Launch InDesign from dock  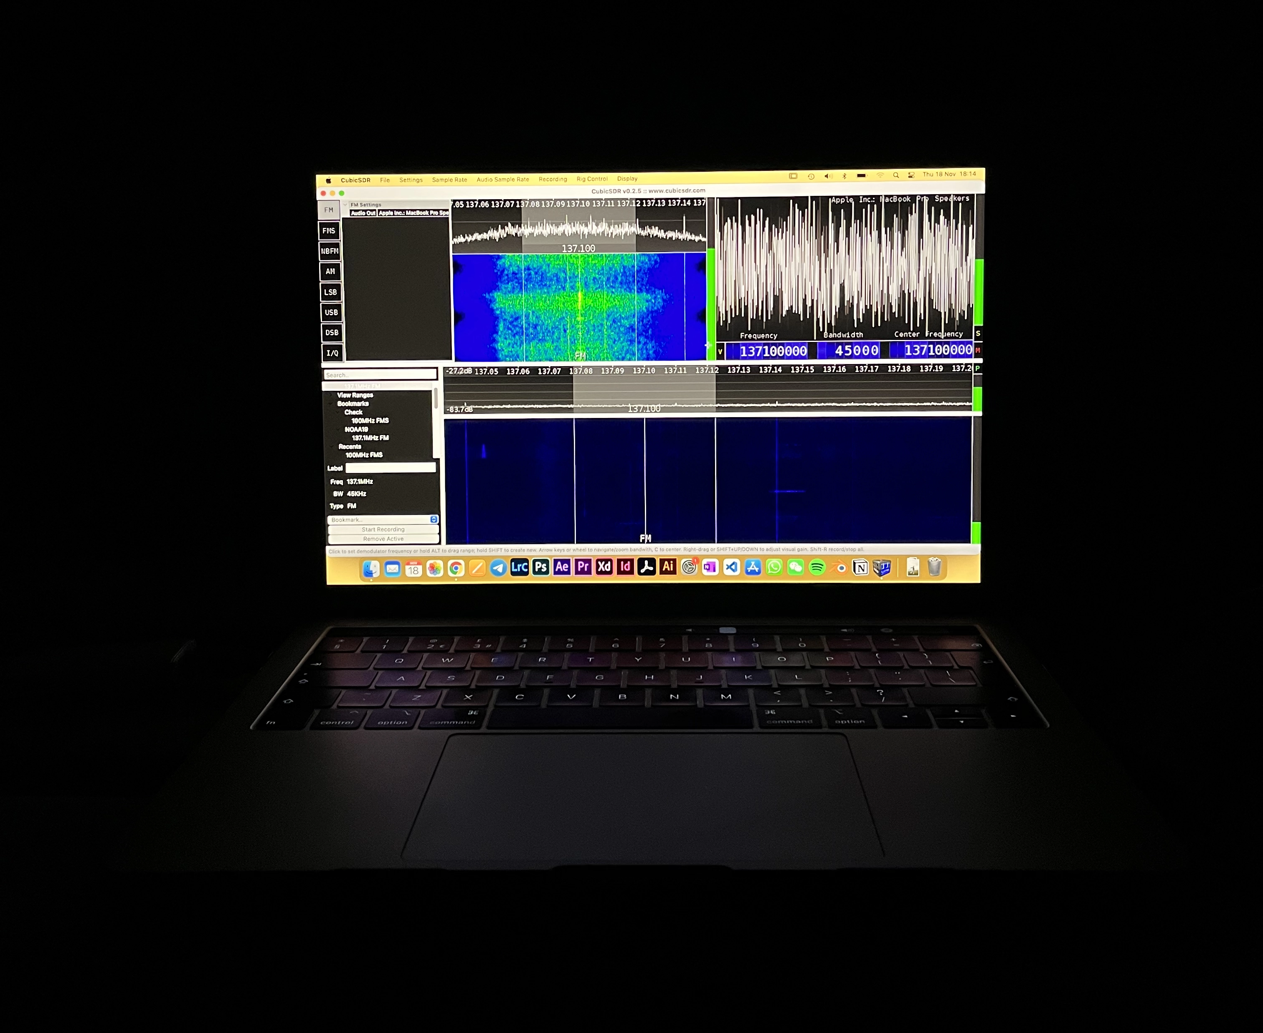pos(625,567)
